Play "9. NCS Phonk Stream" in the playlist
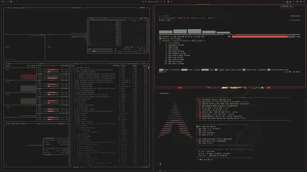This screenshot has width=307, height=172. (x=175, y=60)
